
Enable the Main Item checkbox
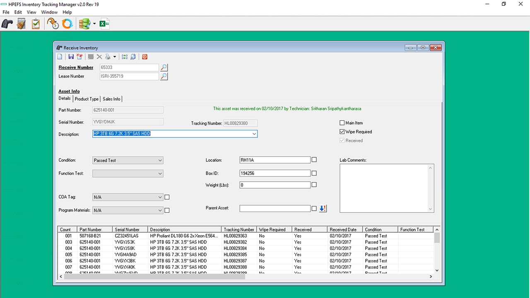pyautogui.click(x=342, y=123)
